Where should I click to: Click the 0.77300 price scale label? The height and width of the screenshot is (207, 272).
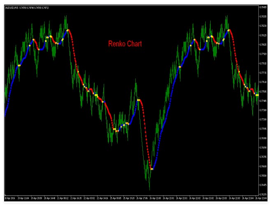[263, 110]
